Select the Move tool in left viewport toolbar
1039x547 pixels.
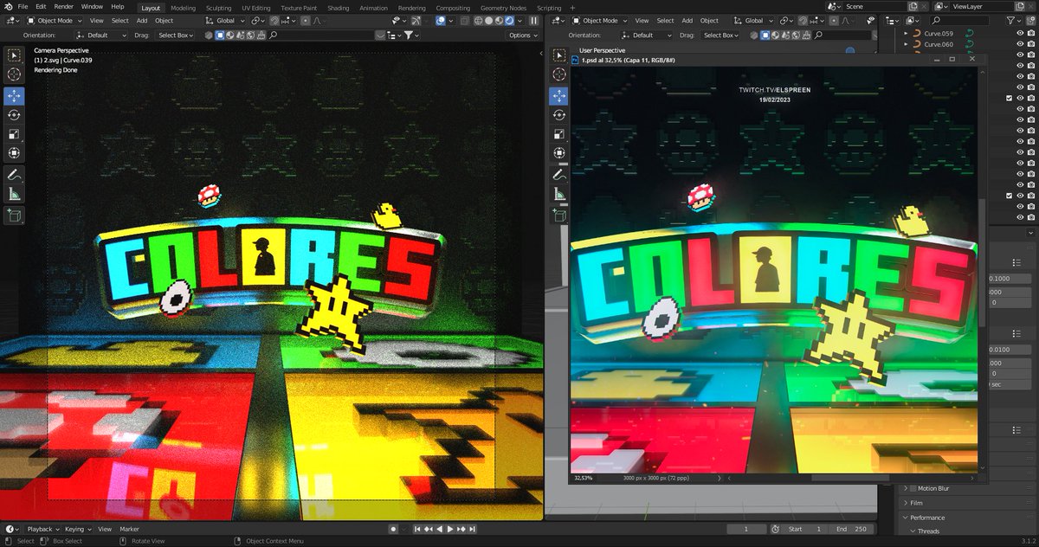15,95
